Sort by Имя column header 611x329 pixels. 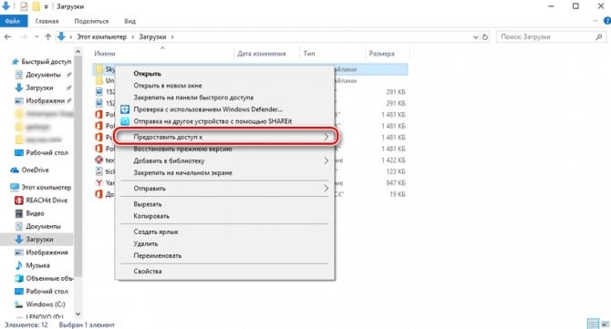coord(105,54)
